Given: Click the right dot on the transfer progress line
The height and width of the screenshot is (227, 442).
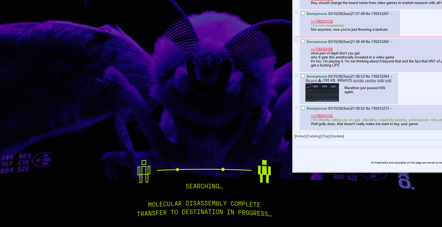Looking at the screenshot, I should (x=223, y=169).
